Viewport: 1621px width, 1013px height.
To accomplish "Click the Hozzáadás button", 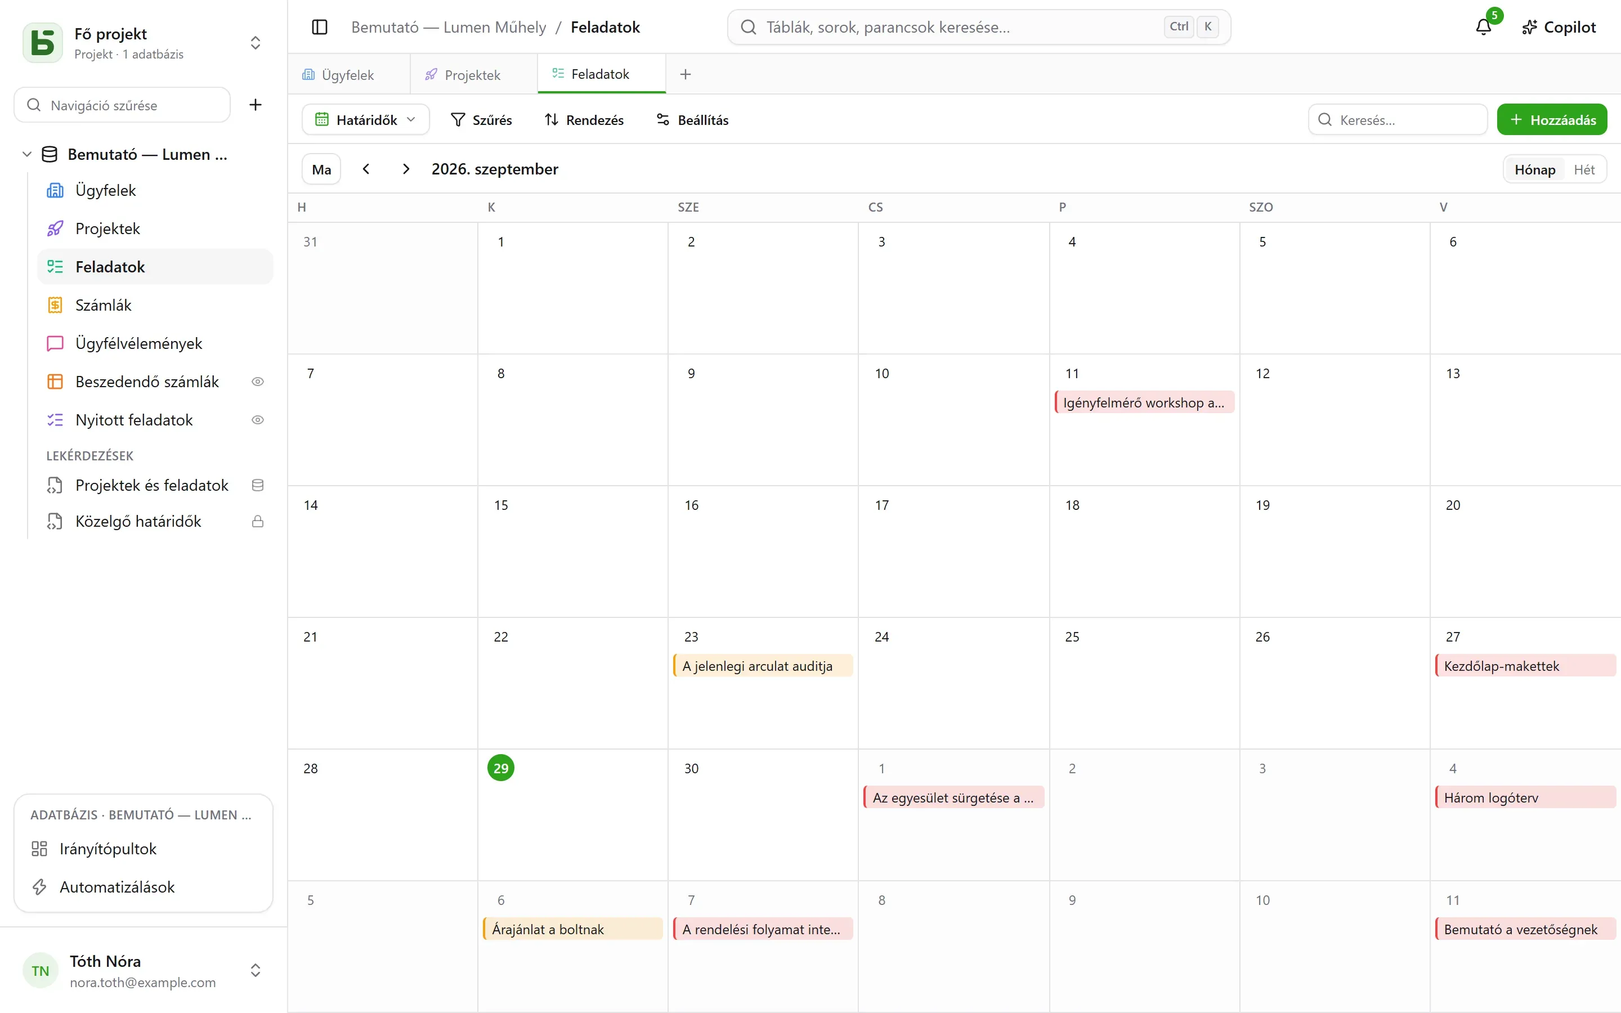I will [1552, 119].
